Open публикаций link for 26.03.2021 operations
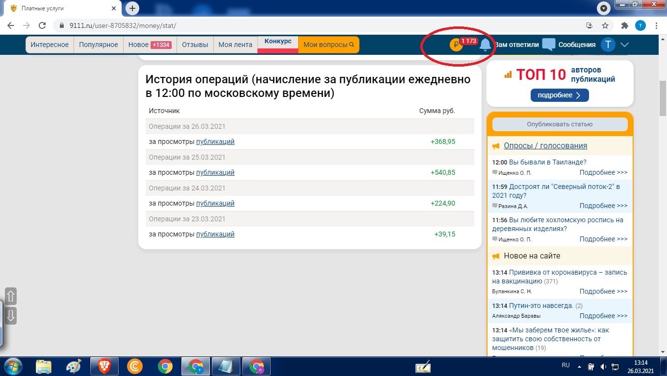Viewport: 667px width, 376px height. pos(215,141)
